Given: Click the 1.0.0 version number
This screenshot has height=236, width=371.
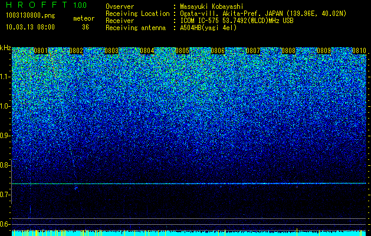Looking at the screenshot, I should pyautogui.click(x=80, y=5).
